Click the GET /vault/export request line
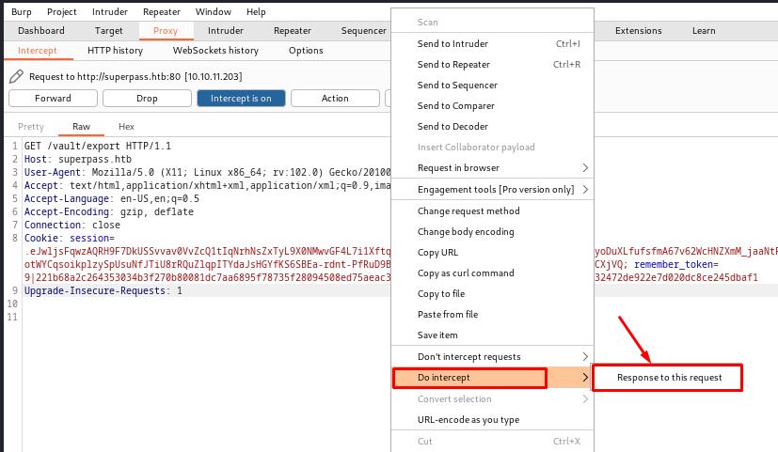The height and width of the screenshot is (452, 778). (98, 147)
